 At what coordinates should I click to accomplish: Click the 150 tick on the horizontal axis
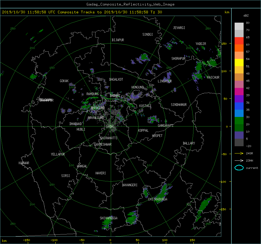[192, 240]
